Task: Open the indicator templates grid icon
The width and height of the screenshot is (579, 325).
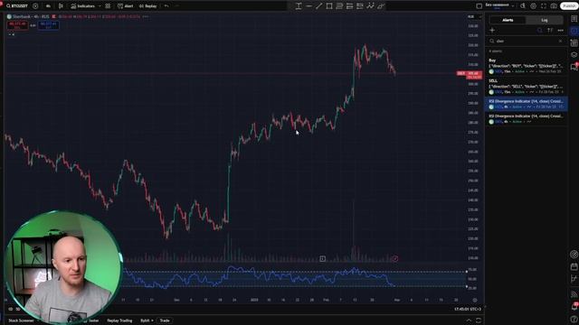Action: click(108, 6)
